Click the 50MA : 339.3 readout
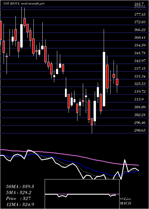Image resolution: width=149 pixels, height=209 pixels. point(20,187)
